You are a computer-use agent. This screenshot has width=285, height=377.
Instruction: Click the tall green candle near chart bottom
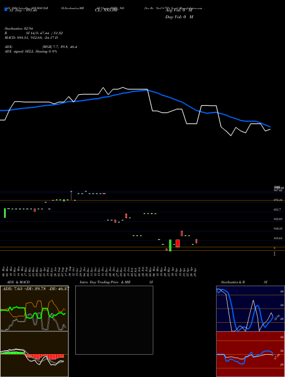point(170,245)
